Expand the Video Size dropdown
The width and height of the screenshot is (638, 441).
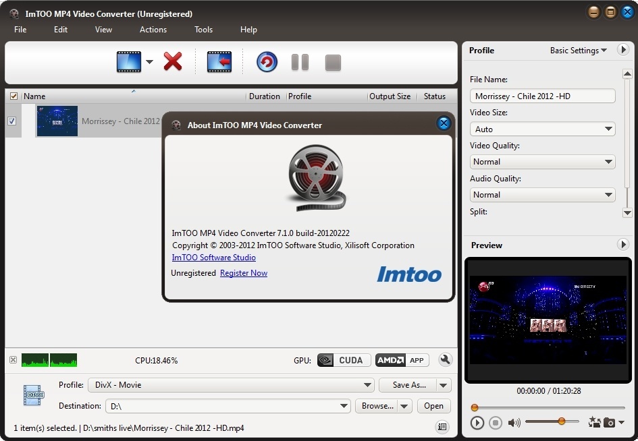click(542, 129)
